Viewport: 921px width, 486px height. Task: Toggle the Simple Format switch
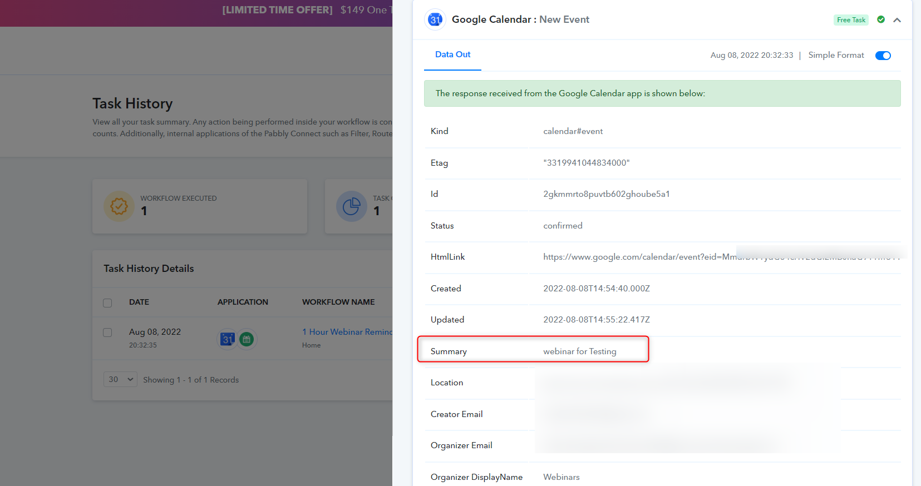point(883,56)
